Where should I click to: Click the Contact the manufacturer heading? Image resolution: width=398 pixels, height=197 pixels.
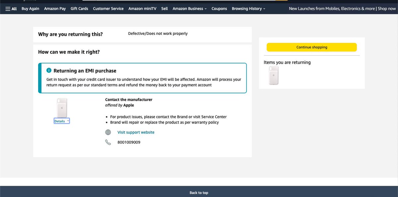click(x=129, y=100)
